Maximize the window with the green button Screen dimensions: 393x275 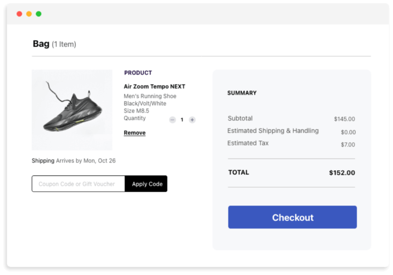(38, 14)
